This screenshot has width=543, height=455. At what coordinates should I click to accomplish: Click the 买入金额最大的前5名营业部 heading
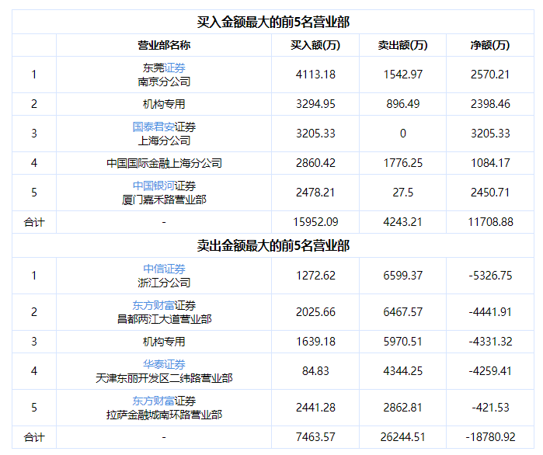(273, 23)
